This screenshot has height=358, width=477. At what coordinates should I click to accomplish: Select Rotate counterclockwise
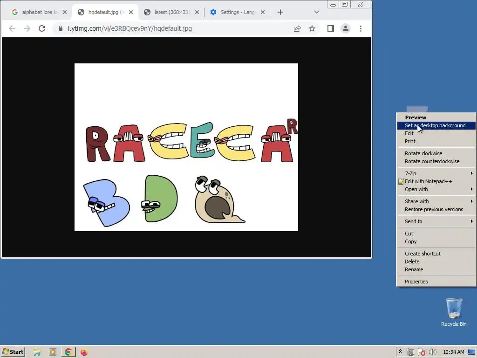coord(436,161)
